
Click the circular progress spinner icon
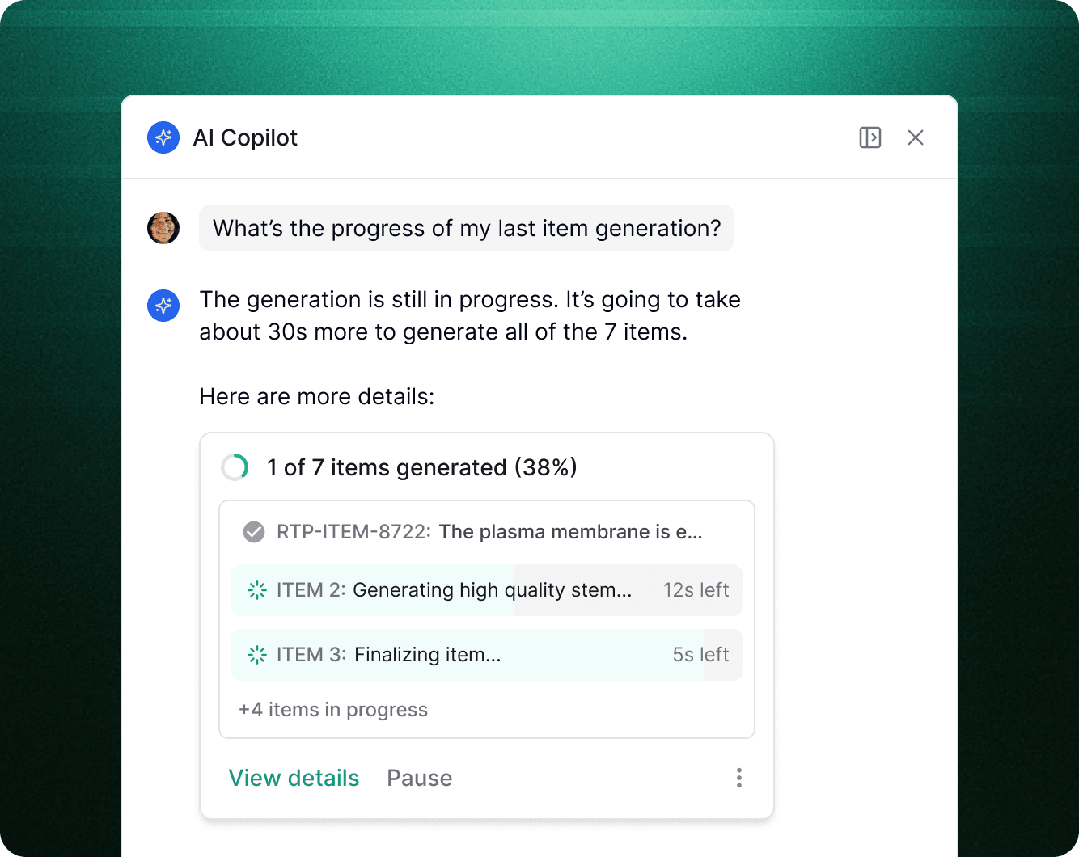[235, 467]
